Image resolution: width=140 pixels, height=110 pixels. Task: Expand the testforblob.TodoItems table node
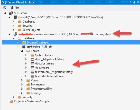[x=26, y=76]
